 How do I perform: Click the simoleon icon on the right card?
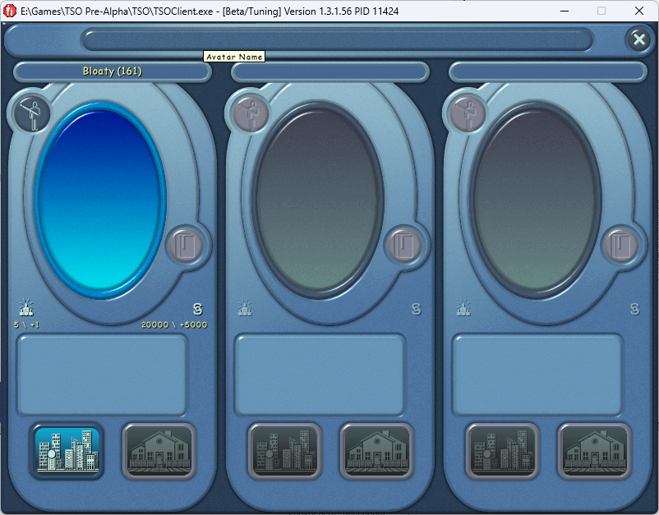click(634, 309)
